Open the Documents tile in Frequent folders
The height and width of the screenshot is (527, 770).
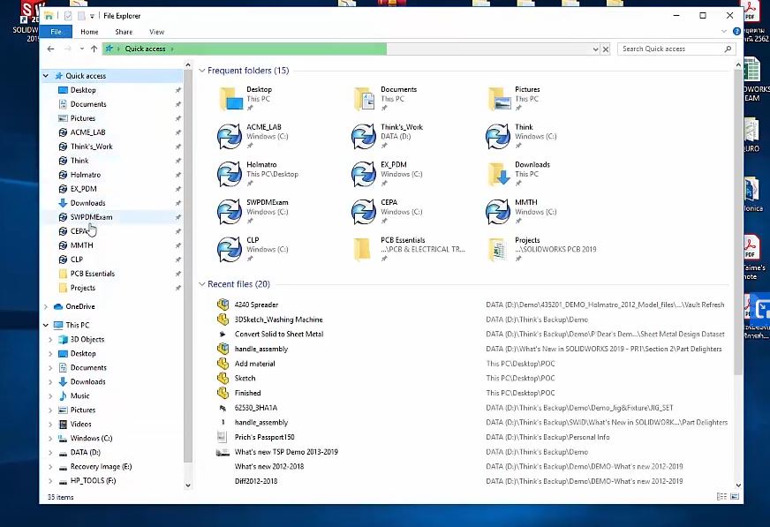click(384, 98)
